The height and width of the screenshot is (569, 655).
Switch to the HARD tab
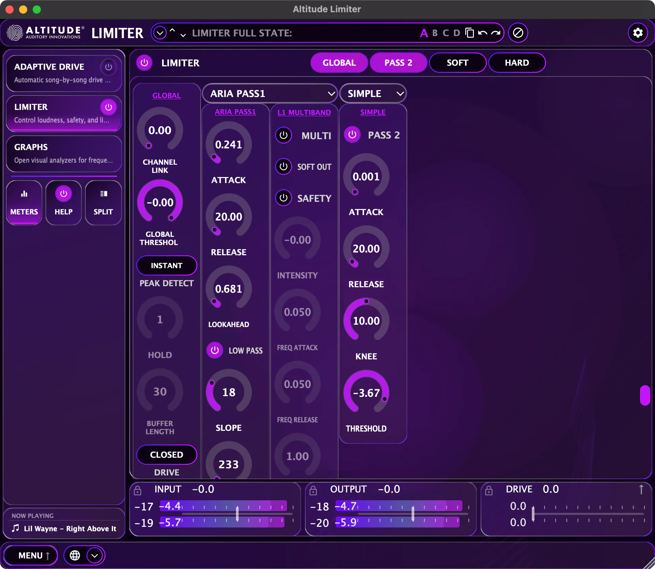517,63
